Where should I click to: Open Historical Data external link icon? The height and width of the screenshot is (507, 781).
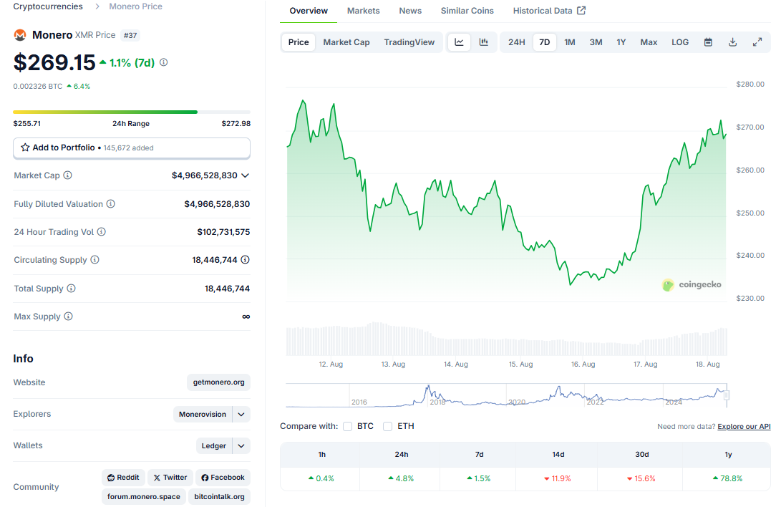click(581, 11)
